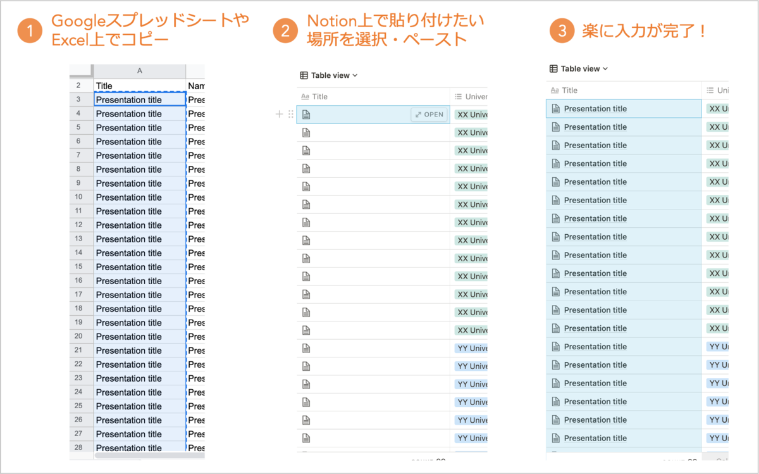Click the spreadsheet horizontal scrollbar
759x474 pixels.
coord(149,455)
